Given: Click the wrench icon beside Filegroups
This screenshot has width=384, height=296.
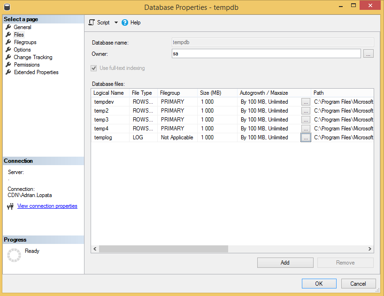Looking at the screenshot, I should pos(8,42).
